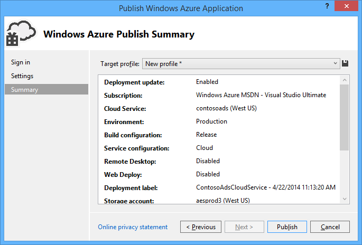
Task: Click the Web Deploy label
Action: (123, 175)
